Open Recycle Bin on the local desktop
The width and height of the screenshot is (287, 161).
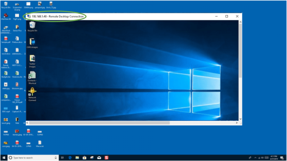coord(6,5)
